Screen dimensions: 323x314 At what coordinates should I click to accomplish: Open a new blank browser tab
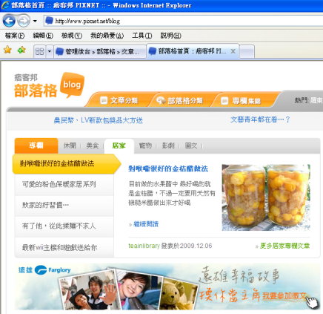pyautogui.click(x=247, y=52)
